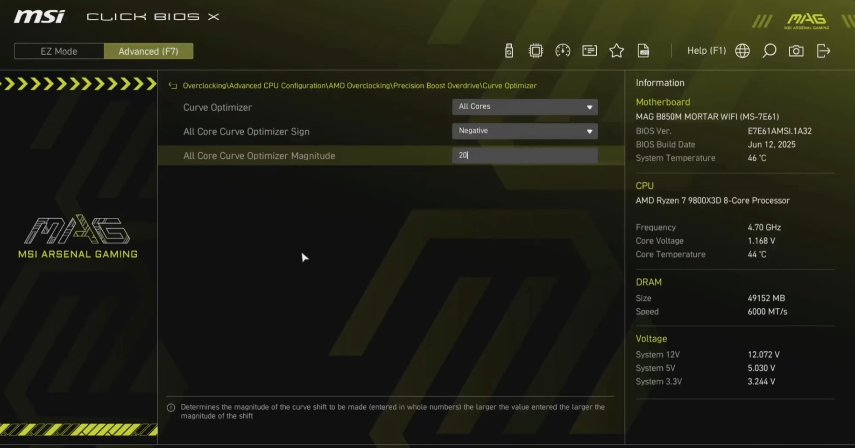This screenshot has height=448, width=855.
Task: Open the speedometer gauge icon
Action: tap(563, 50)
